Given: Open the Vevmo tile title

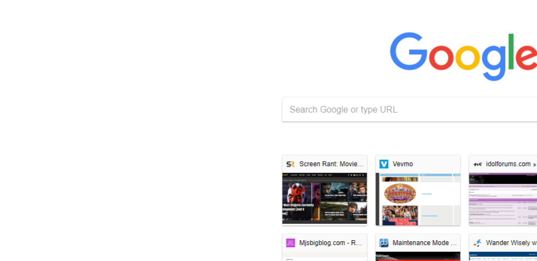Looking at the screenshot, I should tap(403, 164).
